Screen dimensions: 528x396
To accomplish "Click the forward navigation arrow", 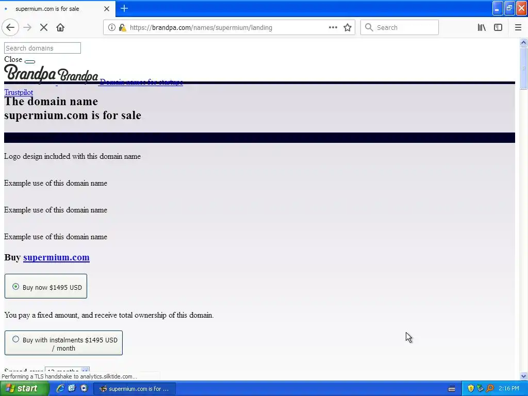I will coord(27,27).
